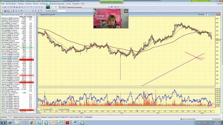Screen dimensions: 223x125
Task: Open the Связь menu
Action: click(x=2, y=4)
